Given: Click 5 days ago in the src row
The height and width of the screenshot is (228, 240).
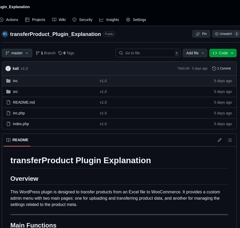Looking at the screenshot, I should coord(223,92).
